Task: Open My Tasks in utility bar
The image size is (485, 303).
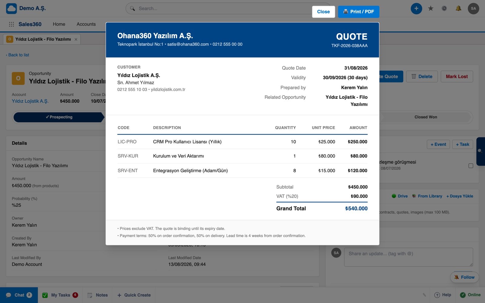Action: [60, 295]
